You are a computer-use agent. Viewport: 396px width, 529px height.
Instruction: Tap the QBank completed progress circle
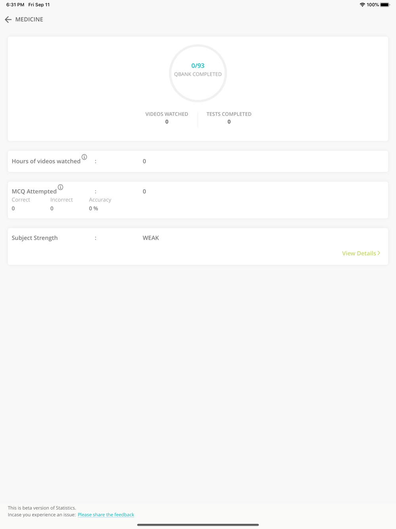198,73
